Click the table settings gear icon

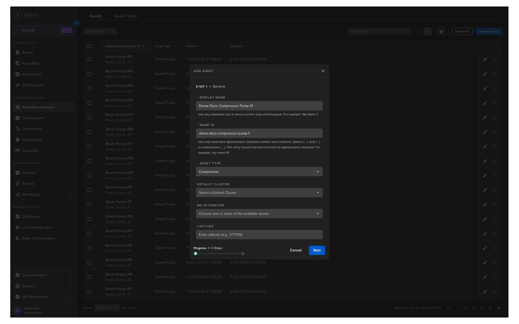click(x=441, y=32)
